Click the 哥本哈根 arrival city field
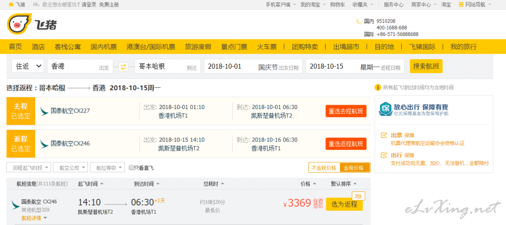This screenshot has height=225, width=506. click(x=167, y=66)
